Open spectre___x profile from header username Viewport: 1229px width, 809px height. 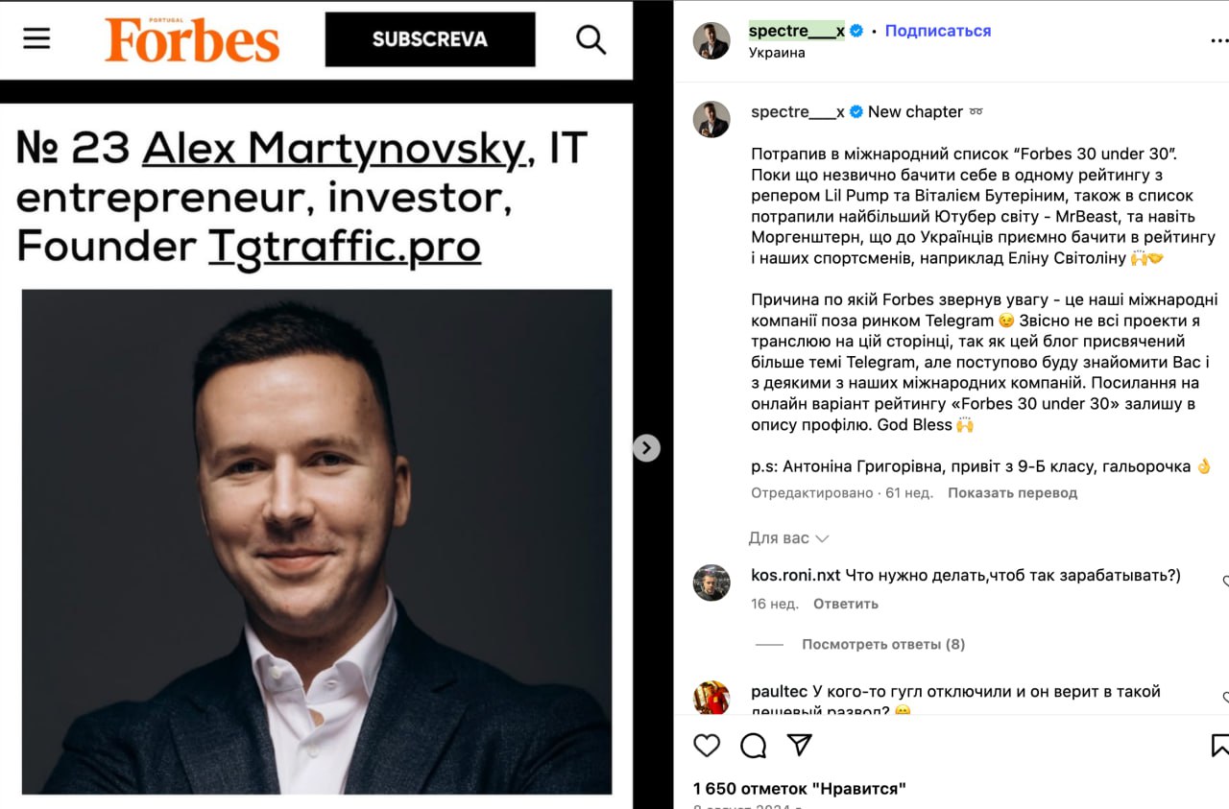click(x=796, y=31)
